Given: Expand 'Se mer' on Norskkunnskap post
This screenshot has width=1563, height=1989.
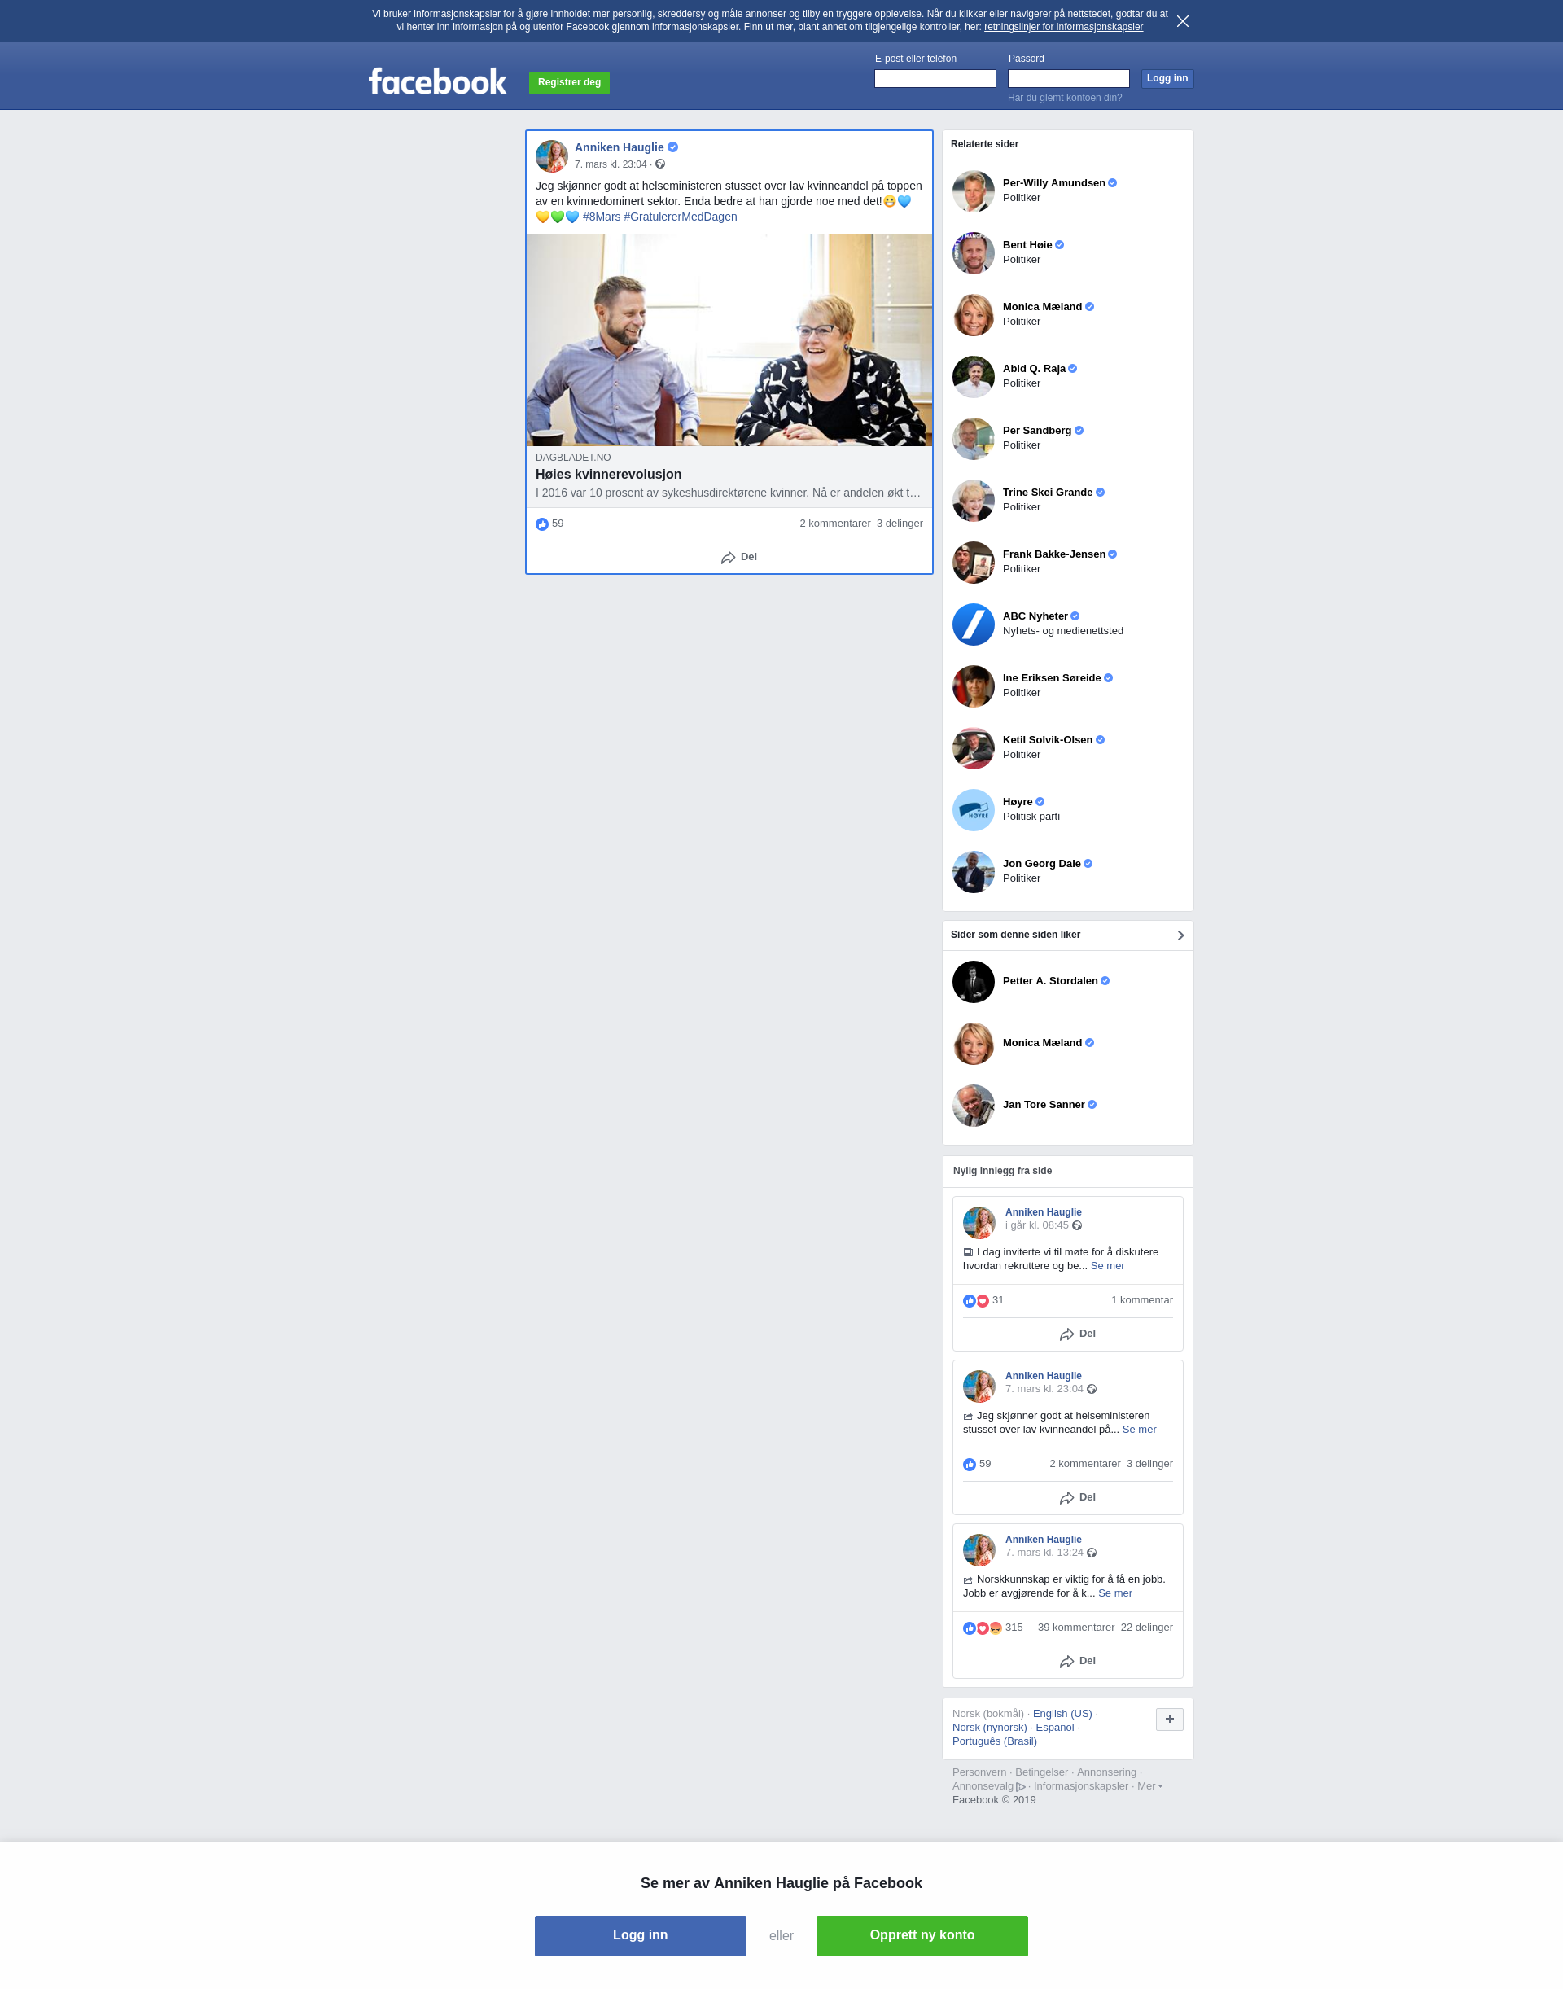Looking at the screenshot, I should (x=1114, y=1593).
